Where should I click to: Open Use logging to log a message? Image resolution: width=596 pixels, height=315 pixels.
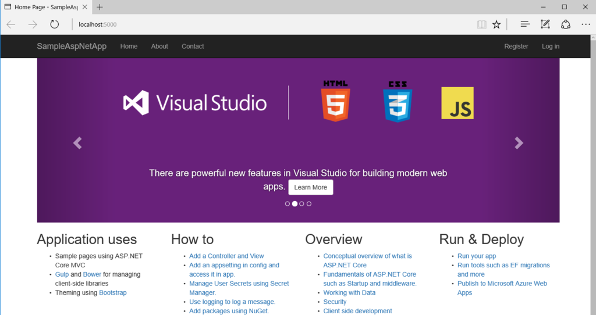pyautogui.click(x=232, y=302)
